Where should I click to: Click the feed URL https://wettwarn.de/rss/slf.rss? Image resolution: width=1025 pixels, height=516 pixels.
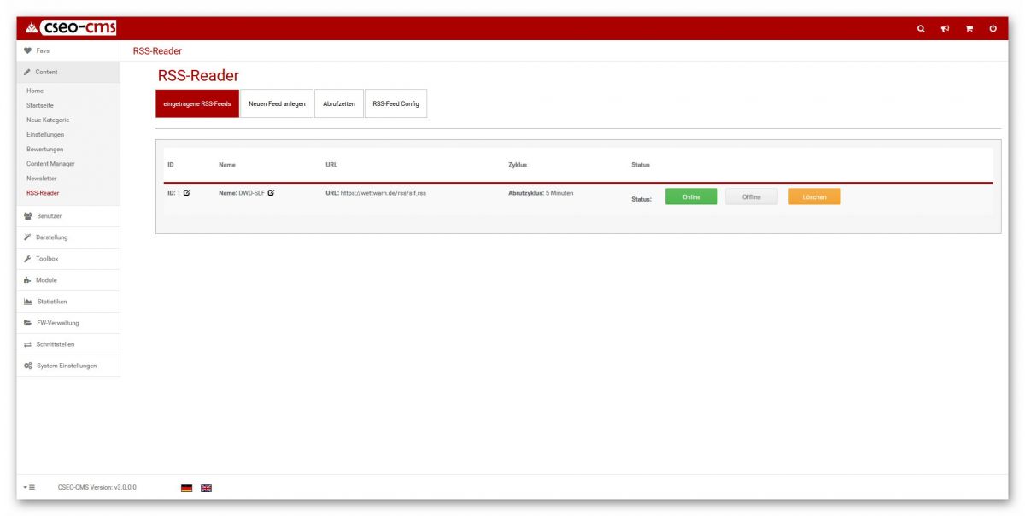point(384,193)
